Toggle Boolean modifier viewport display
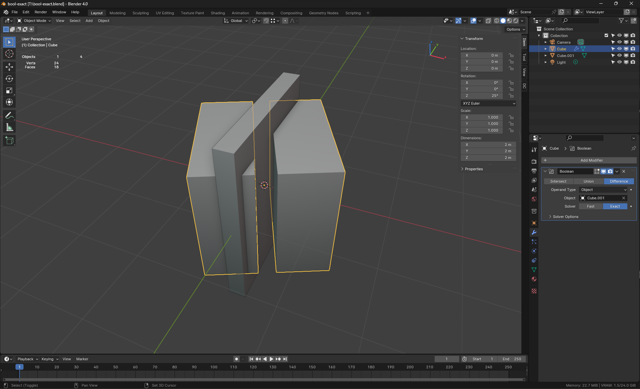 603,171
